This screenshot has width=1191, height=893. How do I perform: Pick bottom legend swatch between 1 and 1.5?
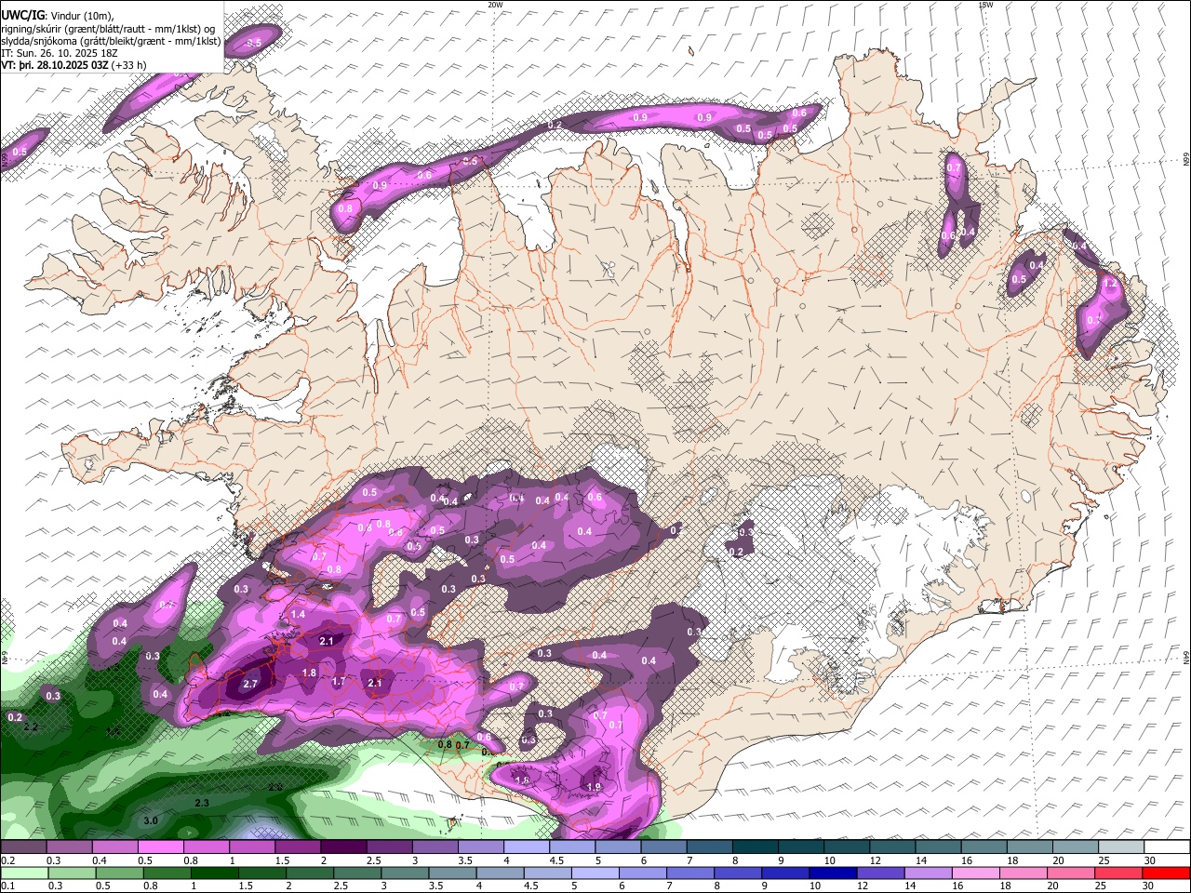tap(214, 873)
